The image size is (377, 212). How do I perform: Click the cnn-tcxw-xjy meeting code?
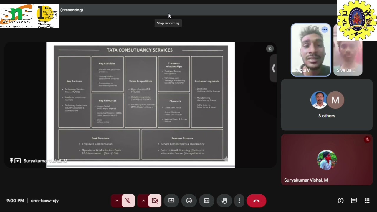coord(45,201)
